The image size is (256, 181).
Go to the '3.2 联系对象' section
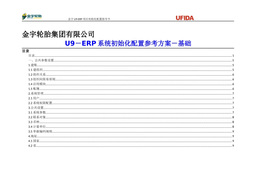pyautogui.click(x=131, y=117)
